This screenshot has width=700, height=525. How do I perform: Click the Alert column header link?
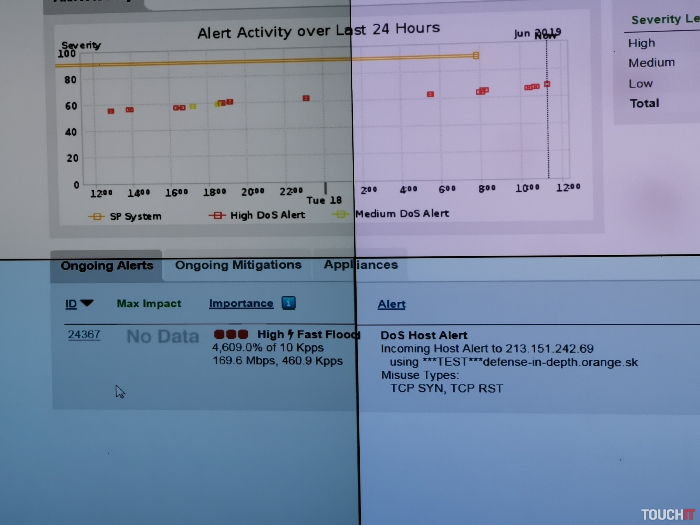tap(391, 304)
